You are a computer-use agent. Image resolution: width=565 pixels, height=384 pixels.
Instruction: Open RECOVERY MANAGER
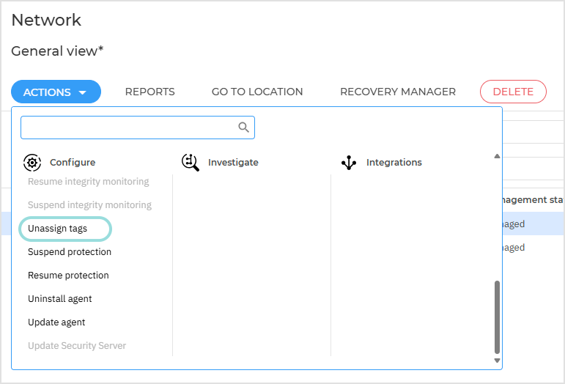point(398,92)
